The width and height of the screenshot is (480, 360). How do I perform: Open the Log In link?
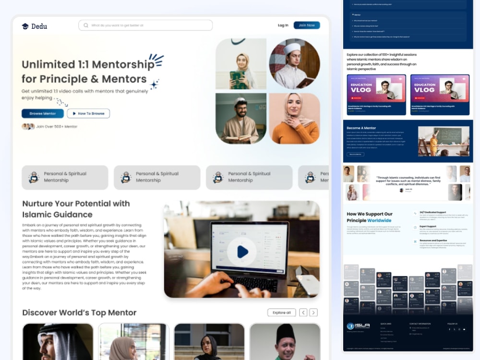click(x=283, y=25)
